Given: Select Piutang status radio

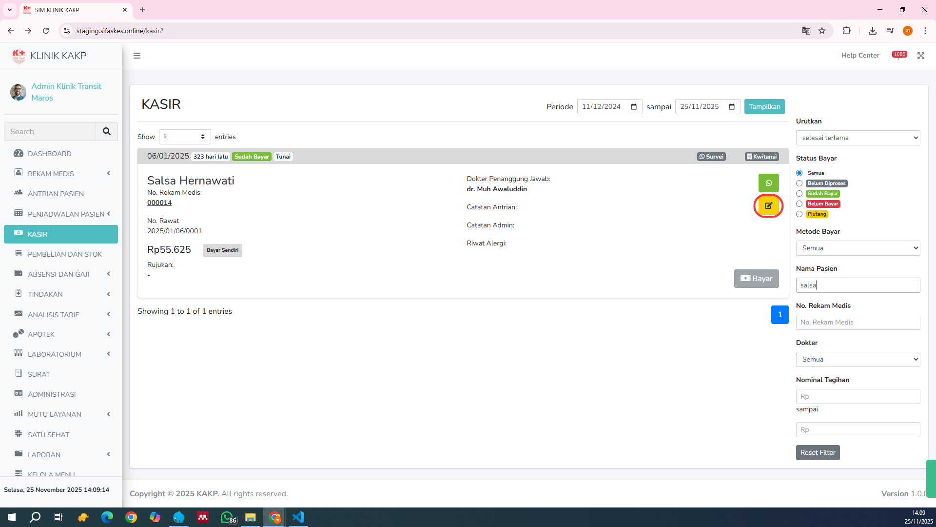Looking at the screenshot, I should click(799, 214).
